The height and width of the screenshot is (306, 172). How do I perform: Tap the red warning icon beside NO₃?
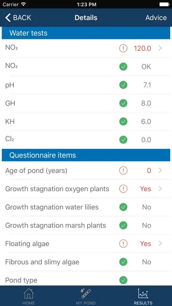click(x=123, y=48)
